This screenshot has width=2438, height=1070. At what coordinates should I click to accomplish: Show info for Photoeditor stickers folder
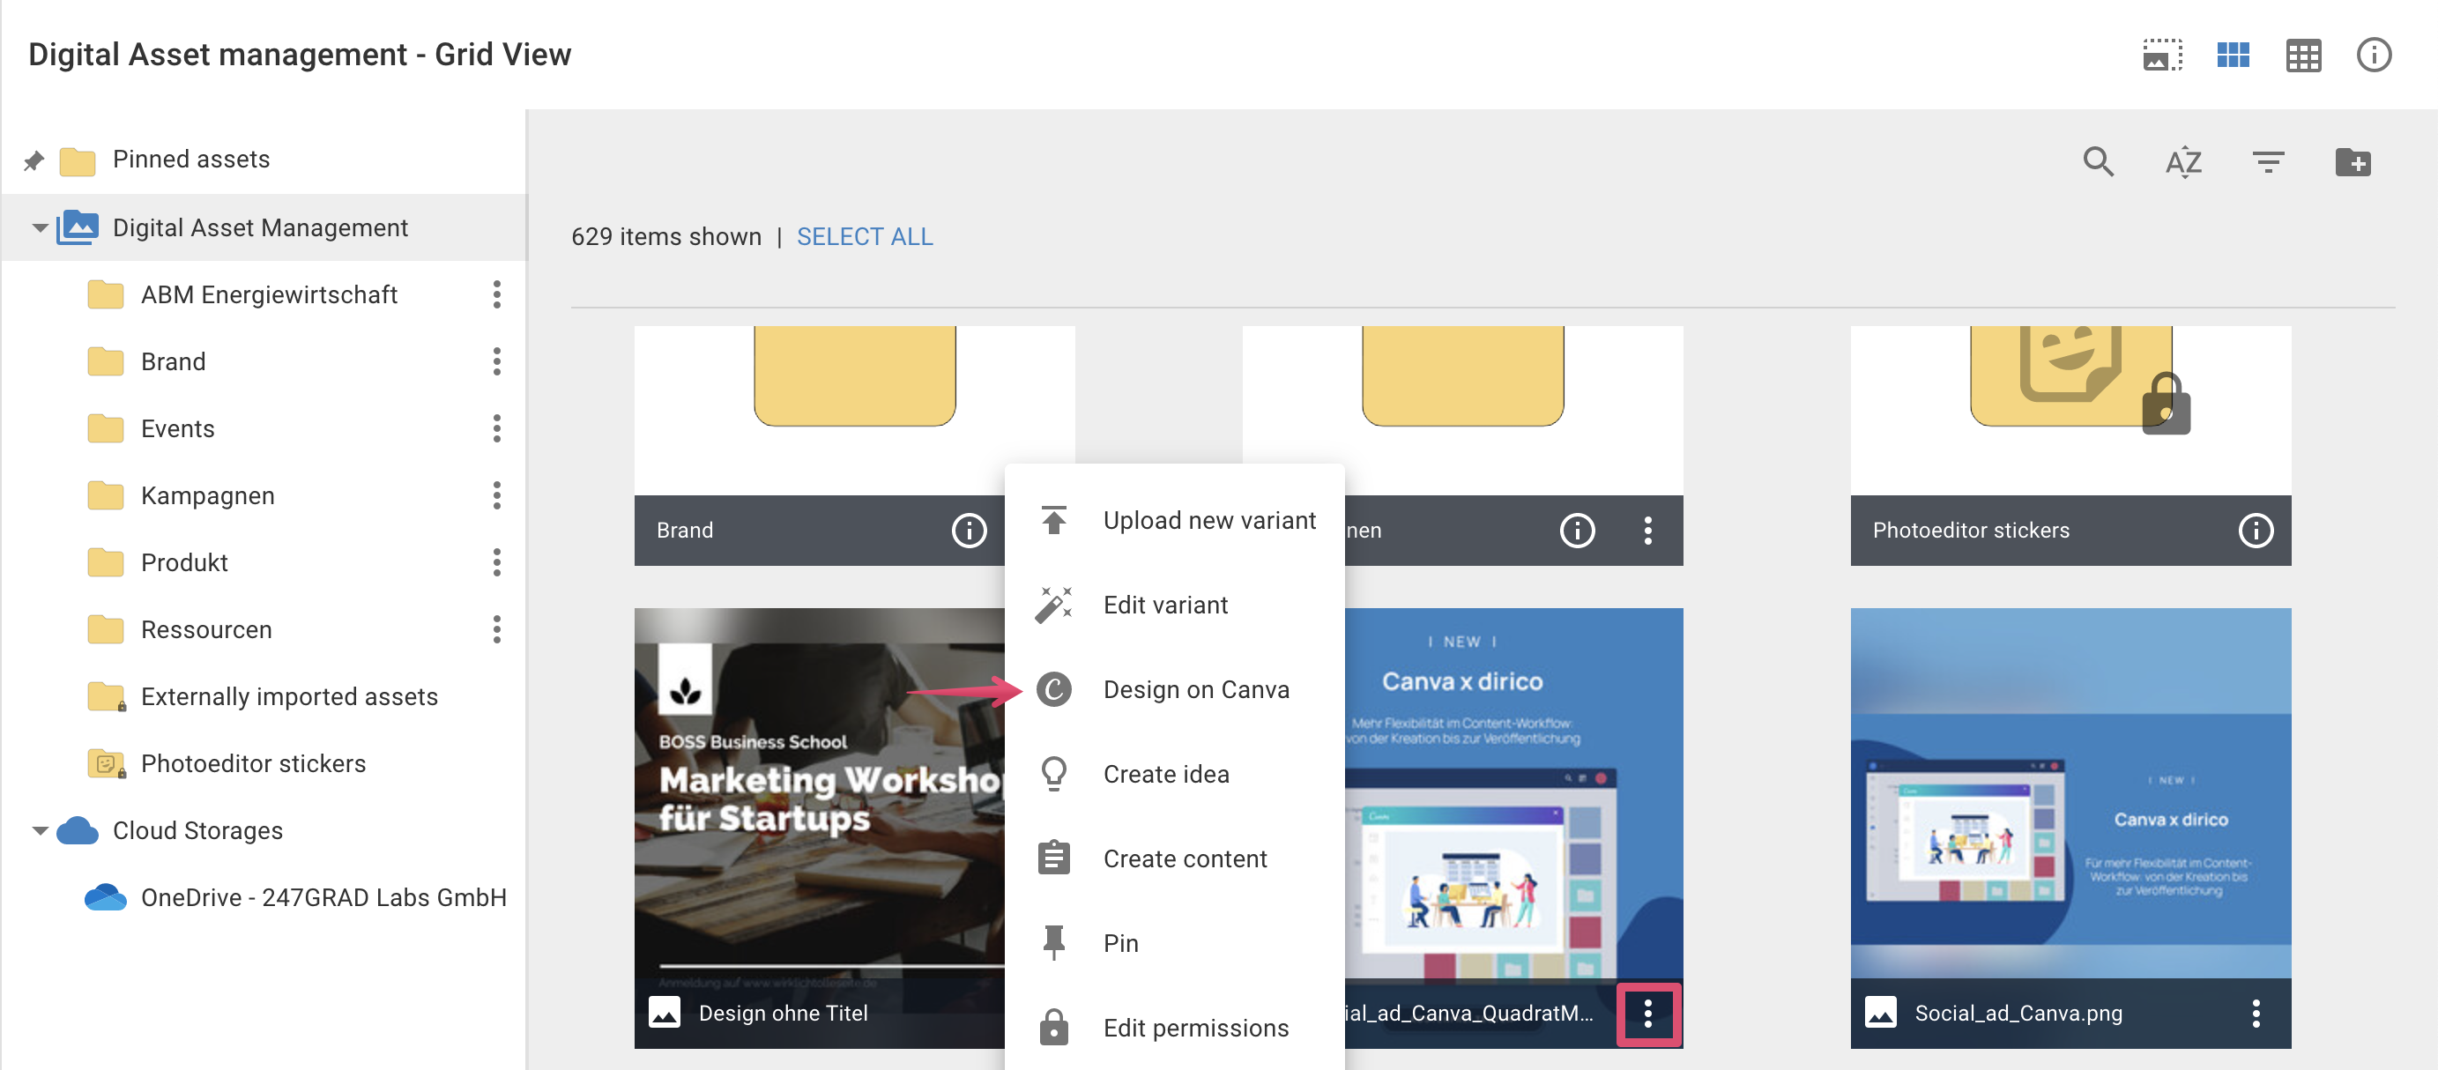tap(2256, 531)
